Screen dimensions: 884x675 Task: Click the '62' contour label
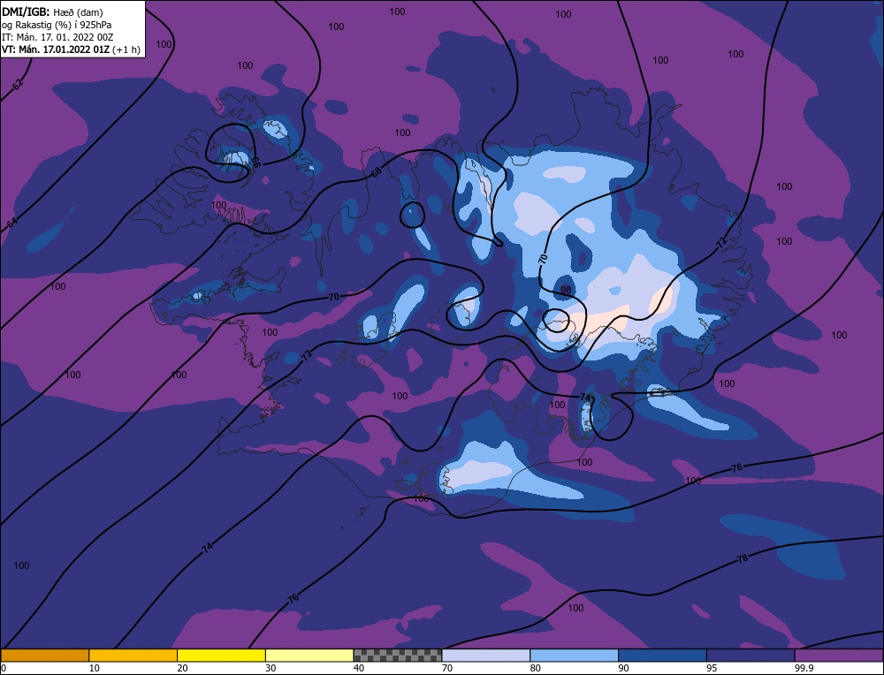click(x=18, y=85)
